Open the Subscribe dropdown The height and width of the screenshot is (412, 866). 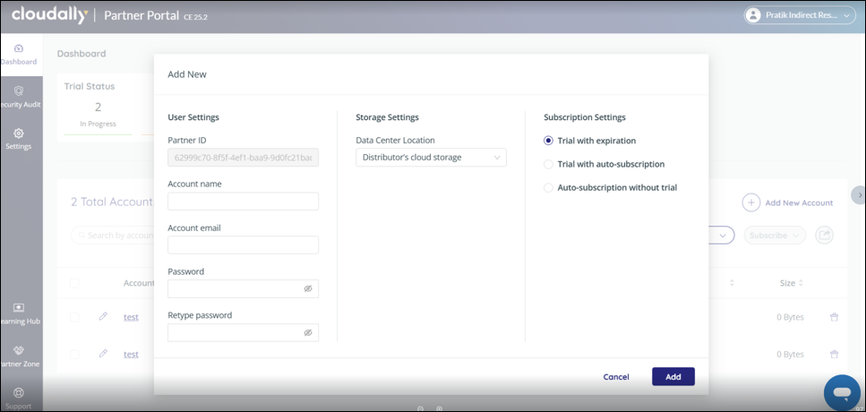click(775, 236)
